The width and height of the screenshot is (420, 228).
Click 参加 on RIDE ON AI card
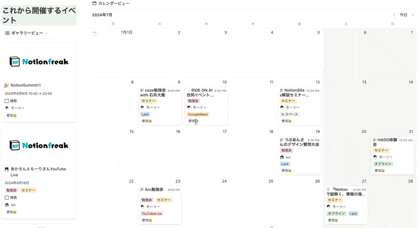(x=193, y=121)
